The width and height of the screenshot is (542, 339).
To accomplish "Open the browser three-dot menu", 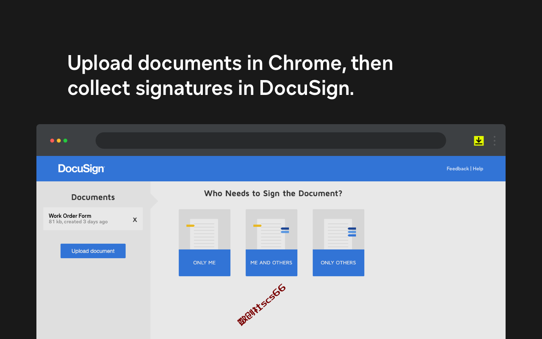I will 494,141.
